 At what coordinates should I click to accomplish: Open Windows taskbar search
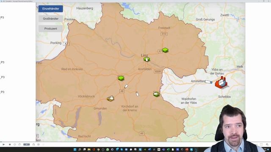tap(80, 149)
